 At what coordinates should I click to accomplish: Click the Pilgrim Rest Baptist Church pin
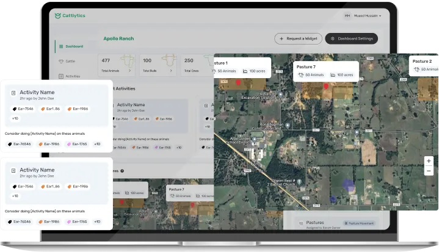(x=299, y=181)
